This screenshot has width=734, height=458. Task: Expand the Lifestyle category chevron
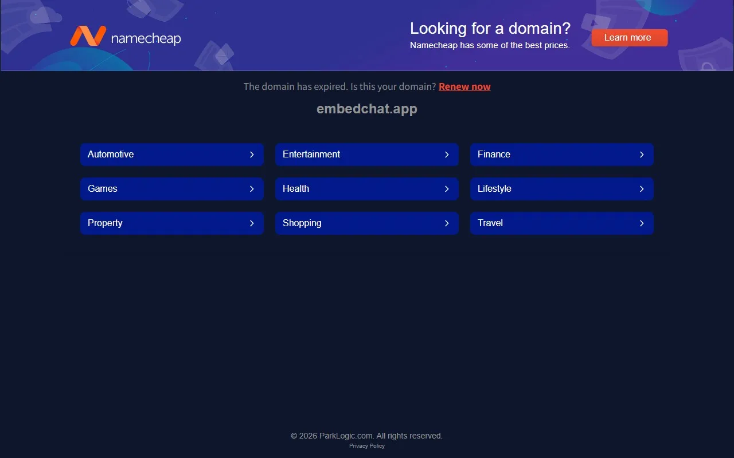click(641, 188)
